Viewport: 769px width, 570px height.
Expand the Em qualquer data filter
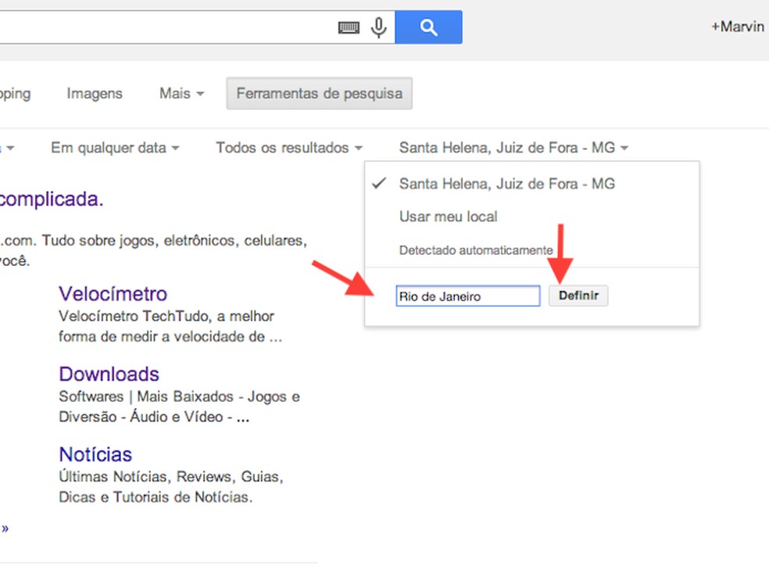click(114, 147)
